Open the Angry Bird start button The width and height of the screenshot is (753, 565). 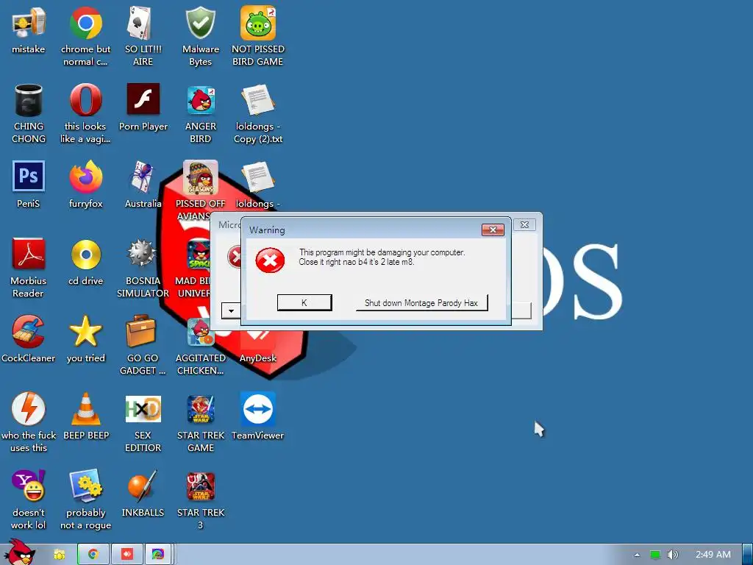[21, 552]
